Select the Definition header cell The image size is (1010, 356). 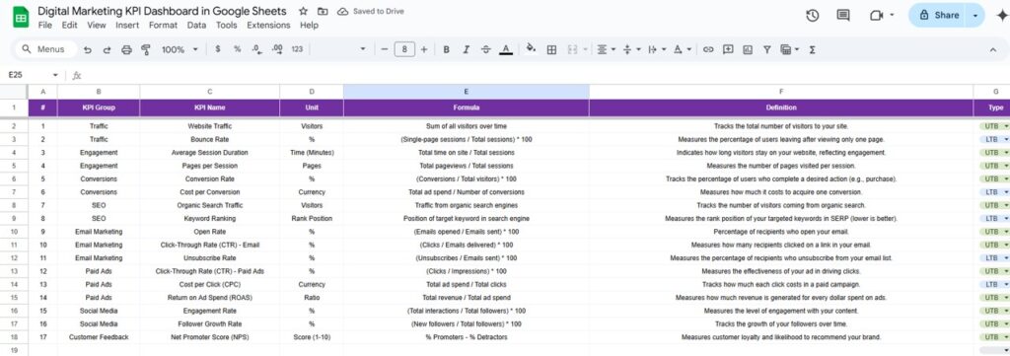[x=781, y=107]
